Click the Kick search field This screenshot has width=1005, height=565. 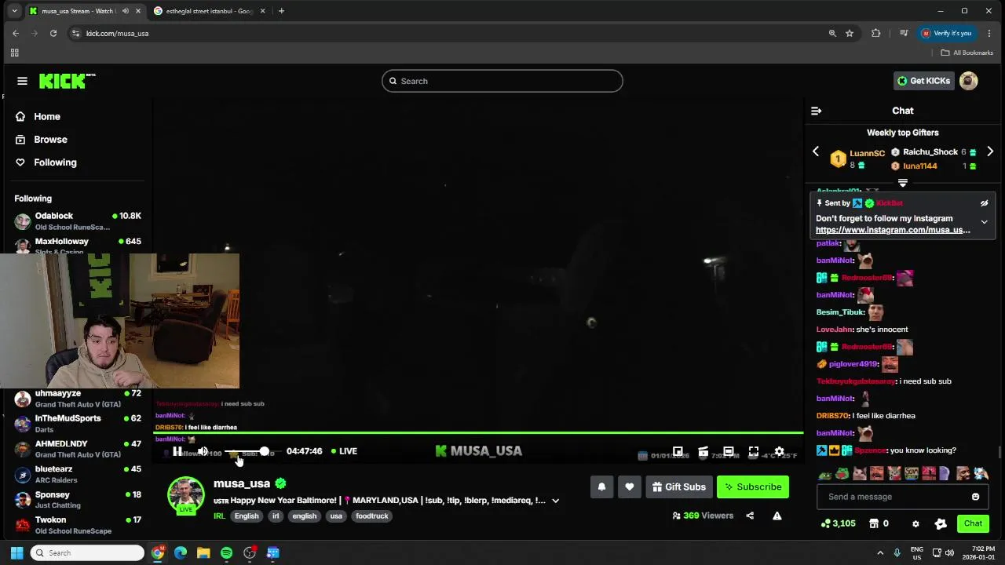point(502,81)
